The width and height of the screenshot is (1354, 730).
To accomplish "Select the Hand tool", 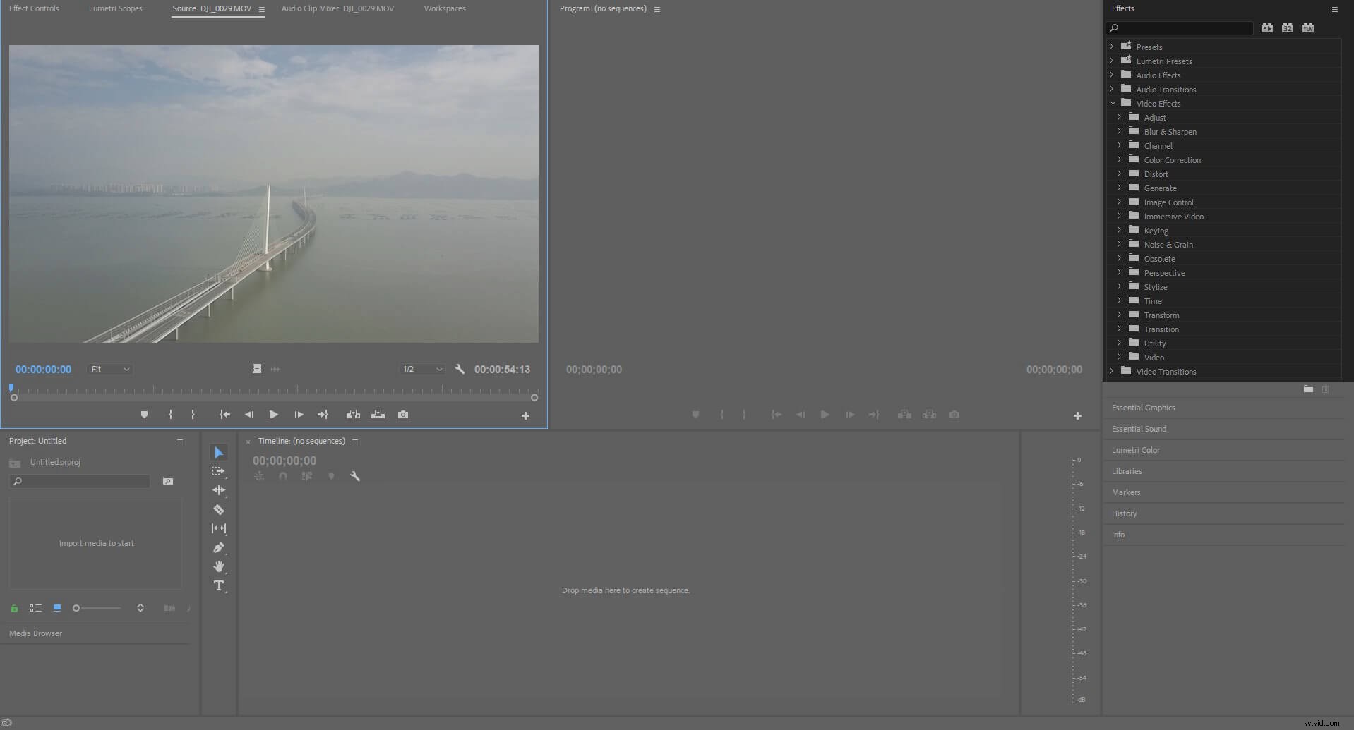I will 219,566.
